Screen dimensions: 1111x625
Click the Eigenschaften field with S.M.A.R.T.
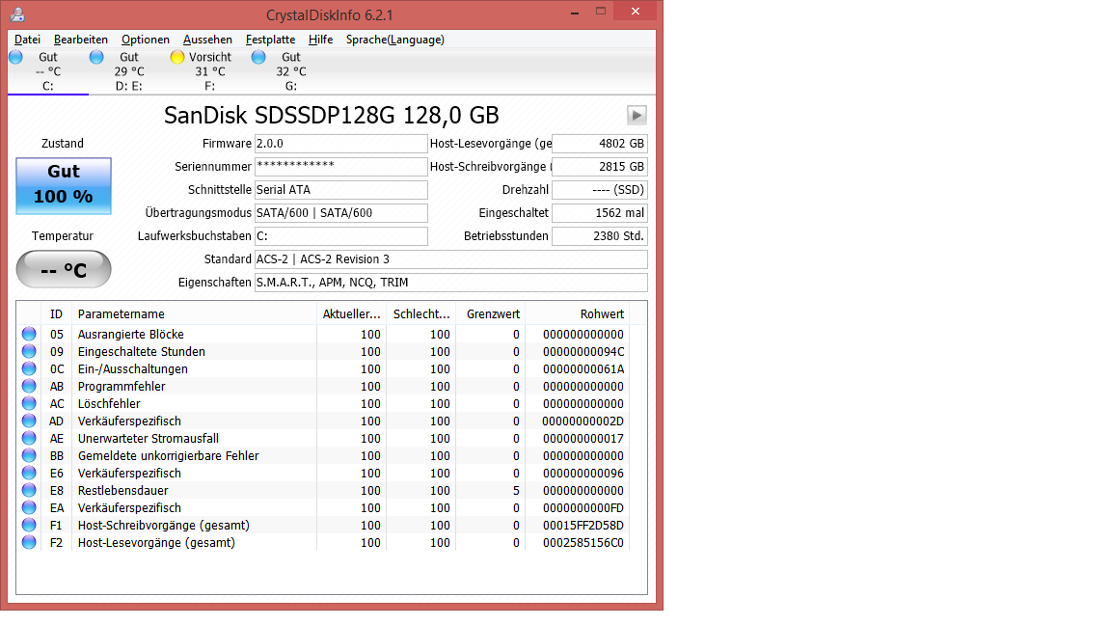(x=450, y=283)
